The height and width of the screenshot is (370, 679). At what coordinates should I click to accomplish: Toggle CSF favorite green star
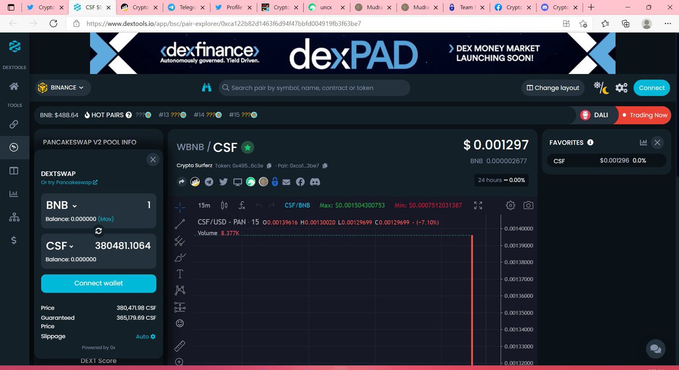point(247,147)
